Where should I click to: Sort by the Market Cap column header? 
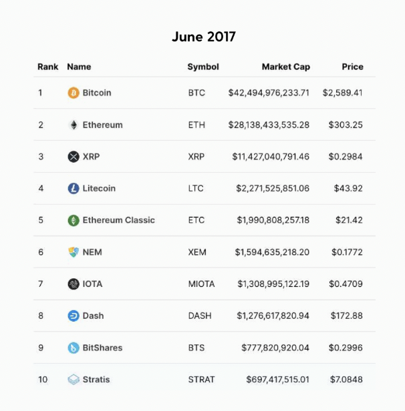pos(286,67)
